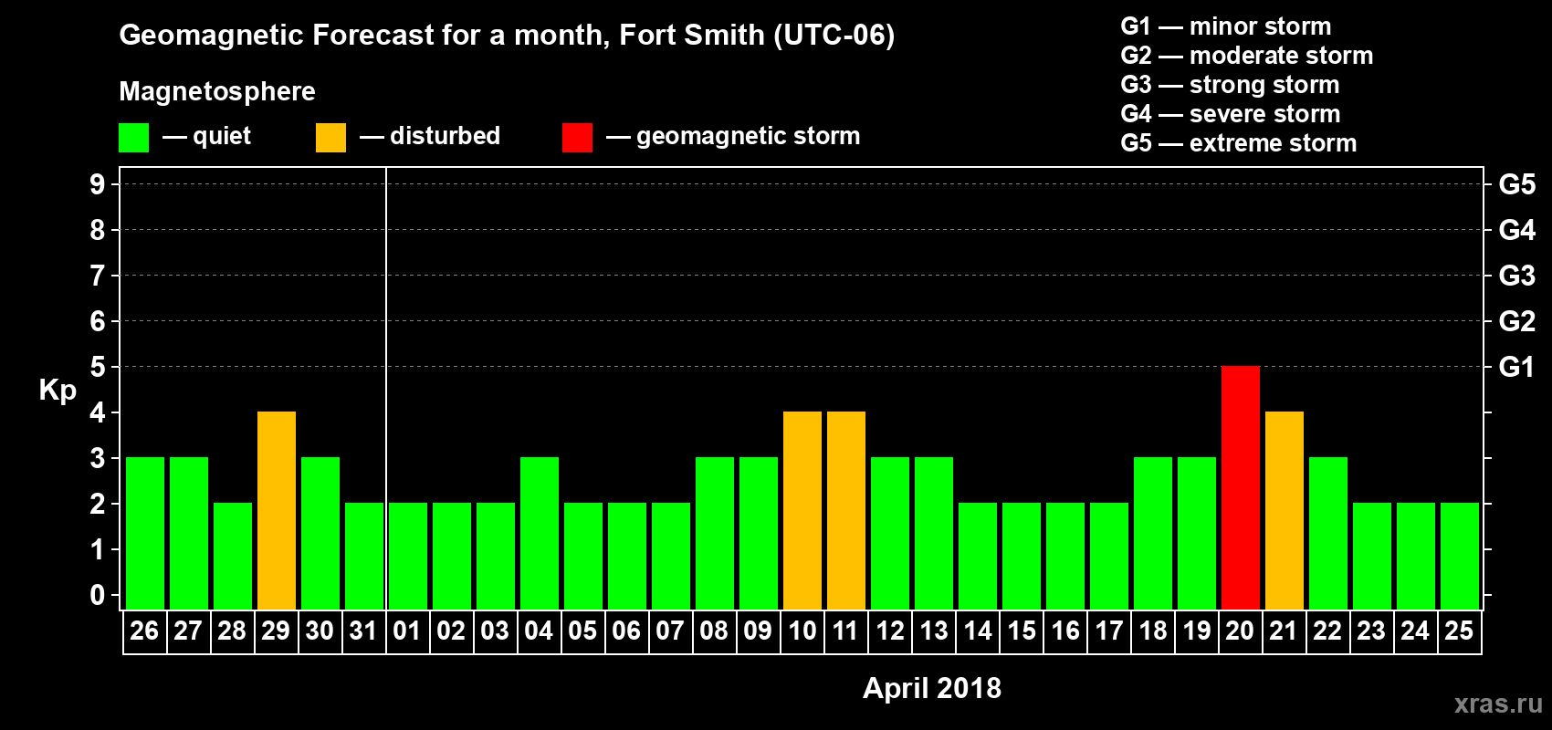Click the '— disturbed' legend text
Image resolution: width=1552 pixels, height=730 pixels.
pos(430,136)
